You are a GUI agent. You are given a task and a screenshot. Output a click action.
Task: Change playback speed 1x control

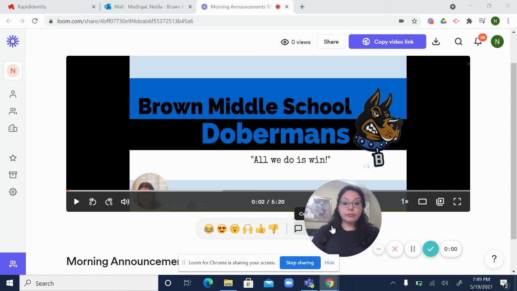coord(404,202)
